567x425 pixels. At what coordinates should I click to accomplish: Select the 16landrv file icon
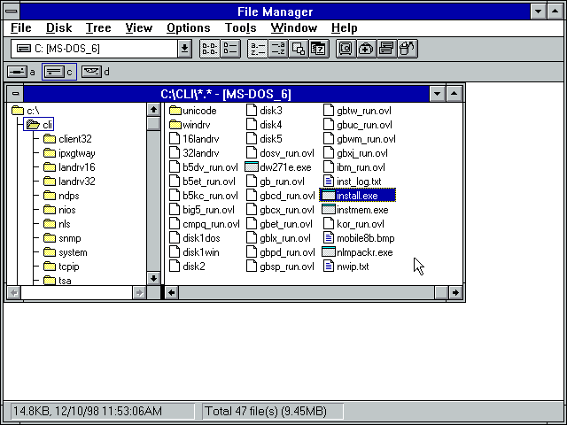pyautogui.click(x=175, y=139)
